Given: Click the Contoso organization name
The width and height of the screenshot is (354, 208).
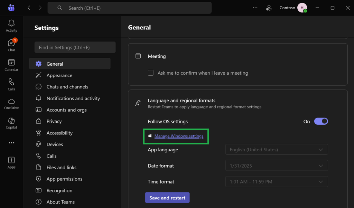Looking at the screenshot, I should coord(287,8).
